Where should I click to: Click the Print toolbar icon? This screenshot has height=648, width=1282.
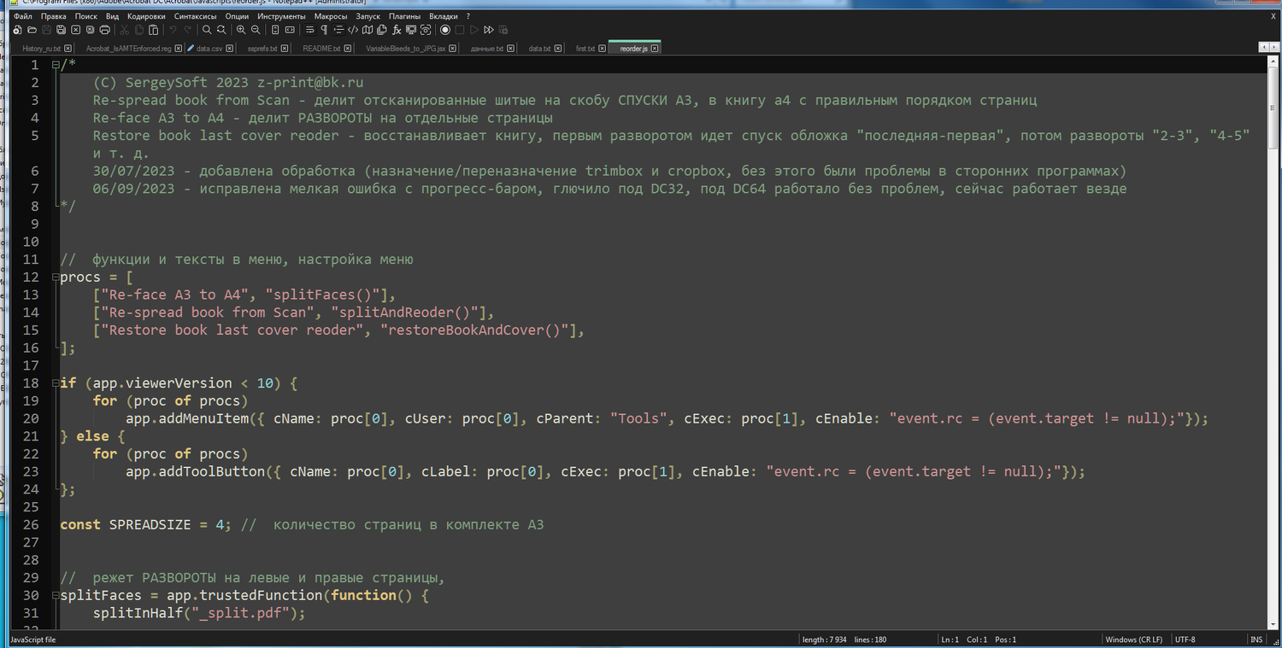click(x=104, y=30)
